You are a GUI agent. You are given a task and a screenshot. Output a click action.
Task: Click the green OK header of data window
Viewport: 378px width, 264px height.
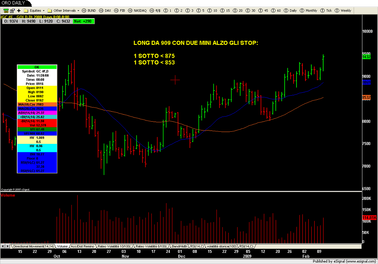point(37,67)
